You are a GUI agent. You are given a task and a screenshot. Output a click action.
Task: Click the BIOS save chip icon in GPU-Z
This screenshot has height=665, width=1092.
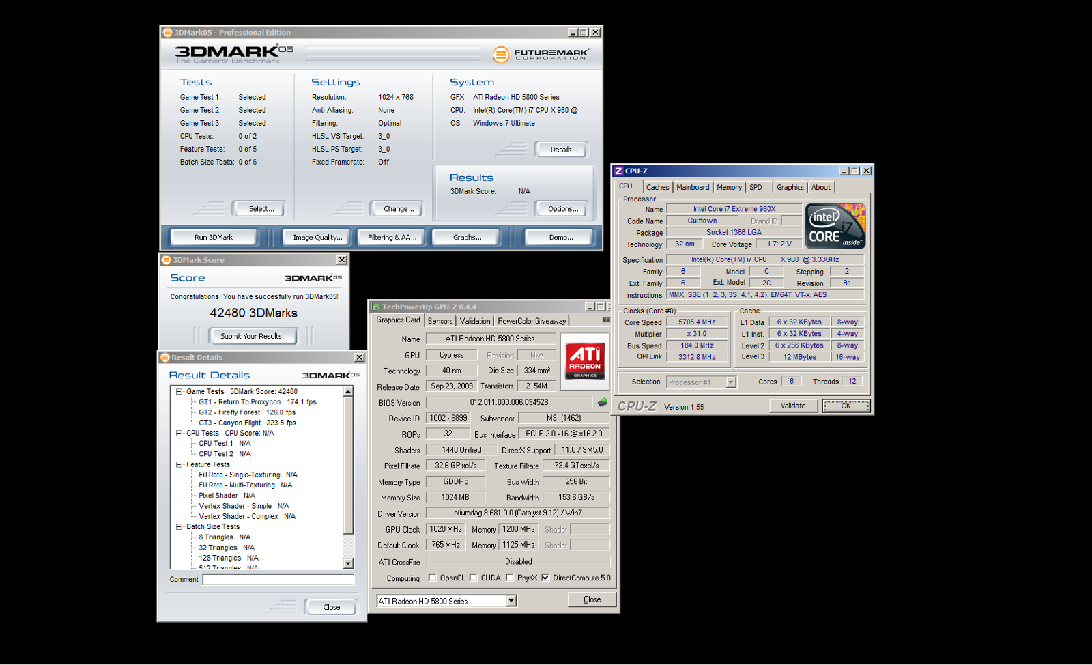click(603, 402)
